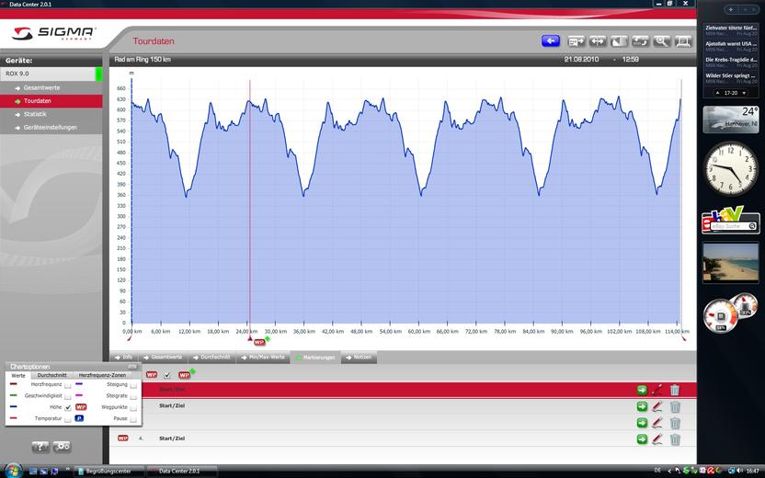
Task: Open help with the question mark button
Action: (40, 447)
